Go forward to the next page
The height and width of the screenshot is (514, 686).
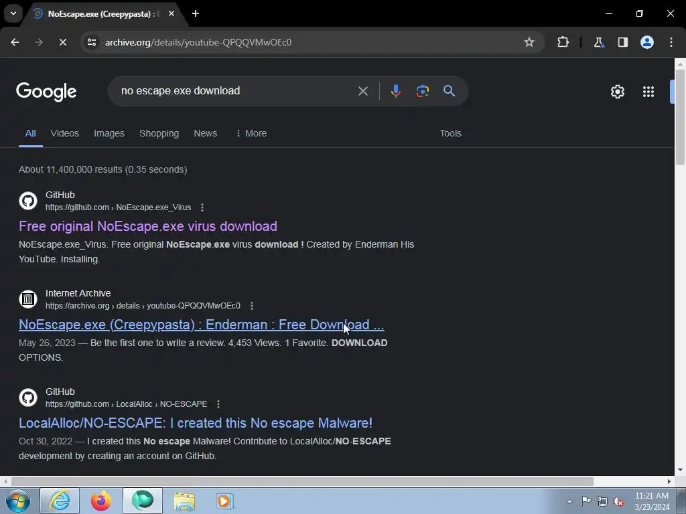coord(39,42)
